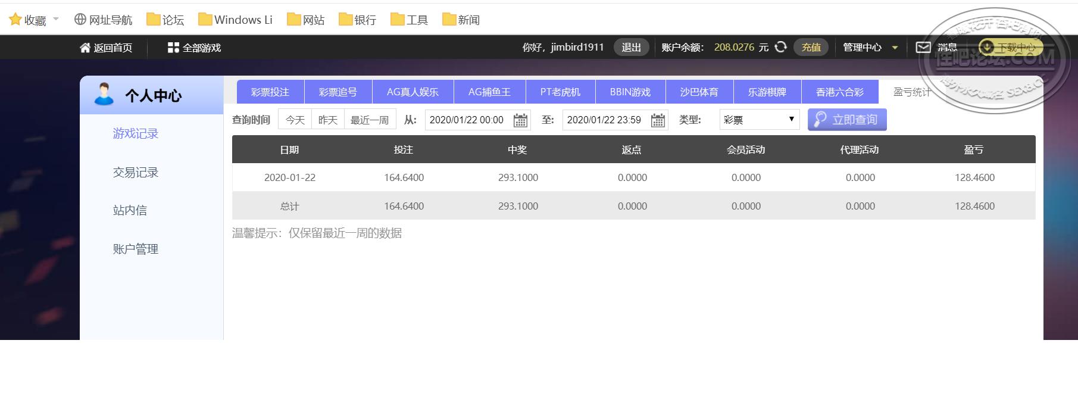The image size is (1078, 415).
Task: Click the 2020-01-22 date cell
Action: pyautogui.click(x=290, y=177)
